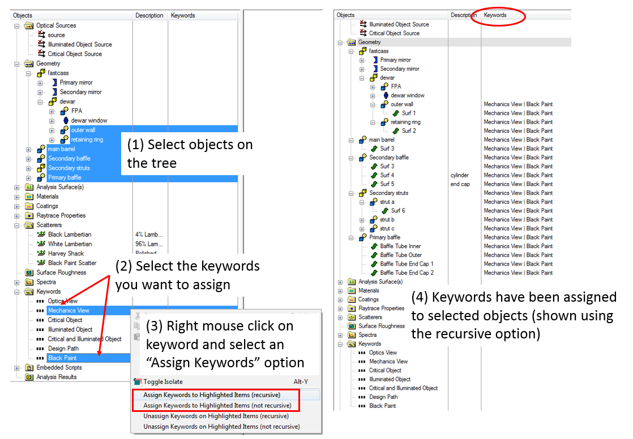Viewport: 633px width, 439px height.
Task: Choose Assign Keywords to Highlighted Items (recursive)
Action: 217,395
